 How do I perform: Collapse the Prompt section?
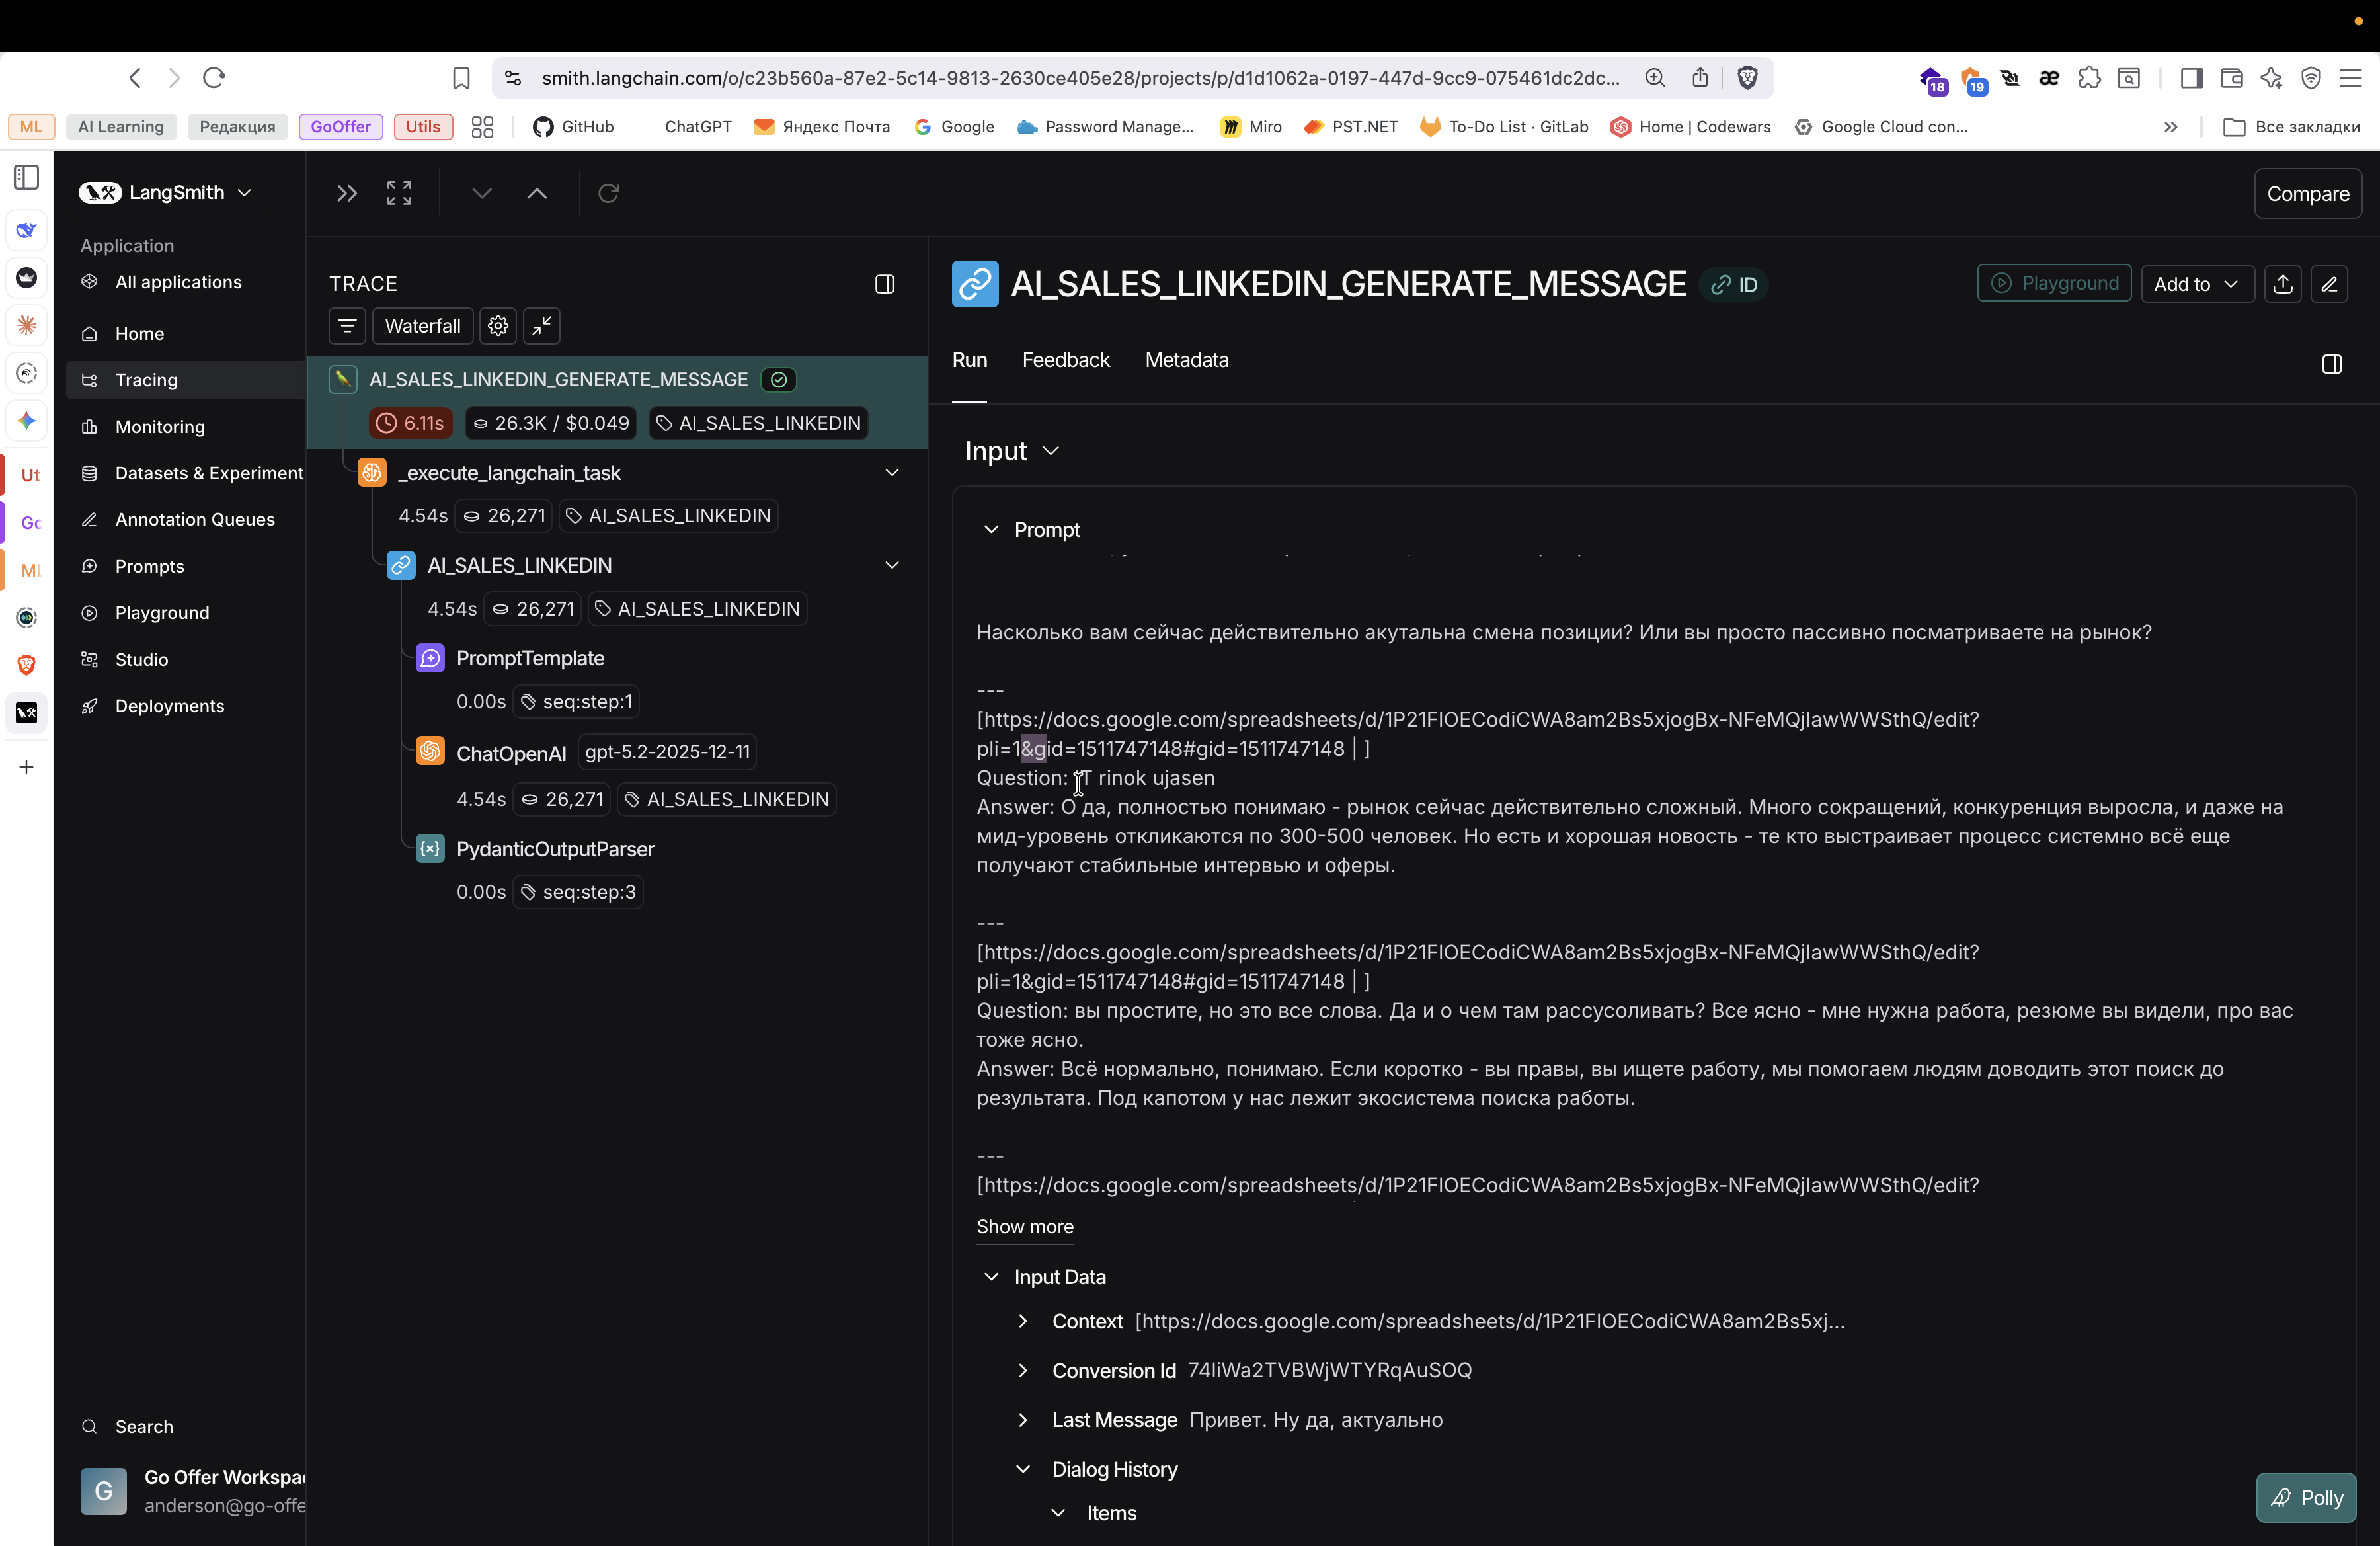pyautogui.click(x=991, y=530)
